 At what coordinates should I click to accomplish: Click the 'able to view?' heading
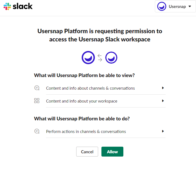(x=84, y=75)
